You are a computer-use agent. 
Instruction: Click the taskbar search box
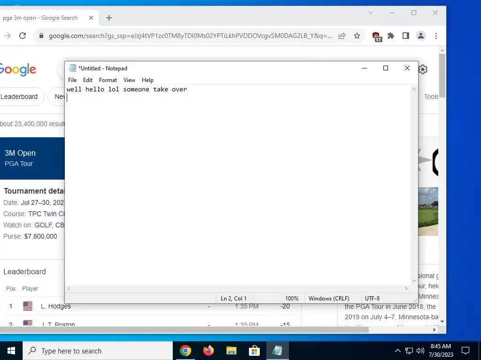(x=98, y=351)
